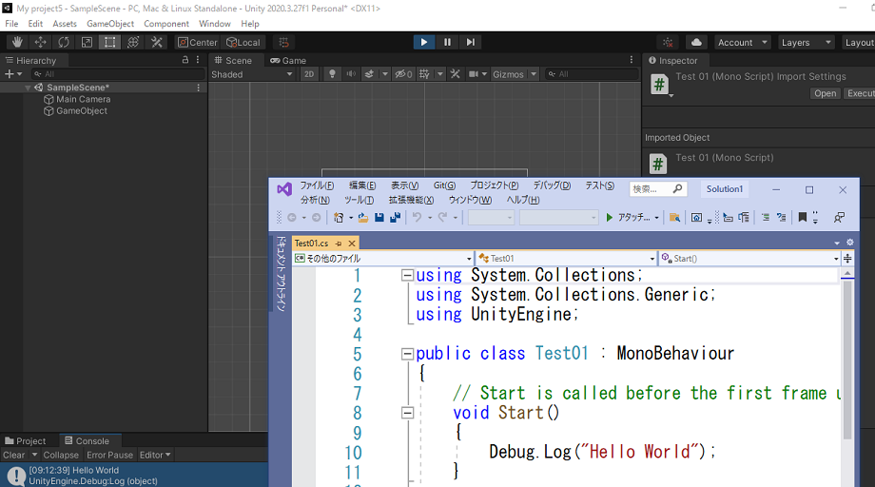
Task: Lock the Hierarchy panel
Action: pyautogui.click(x=185, y=60)
